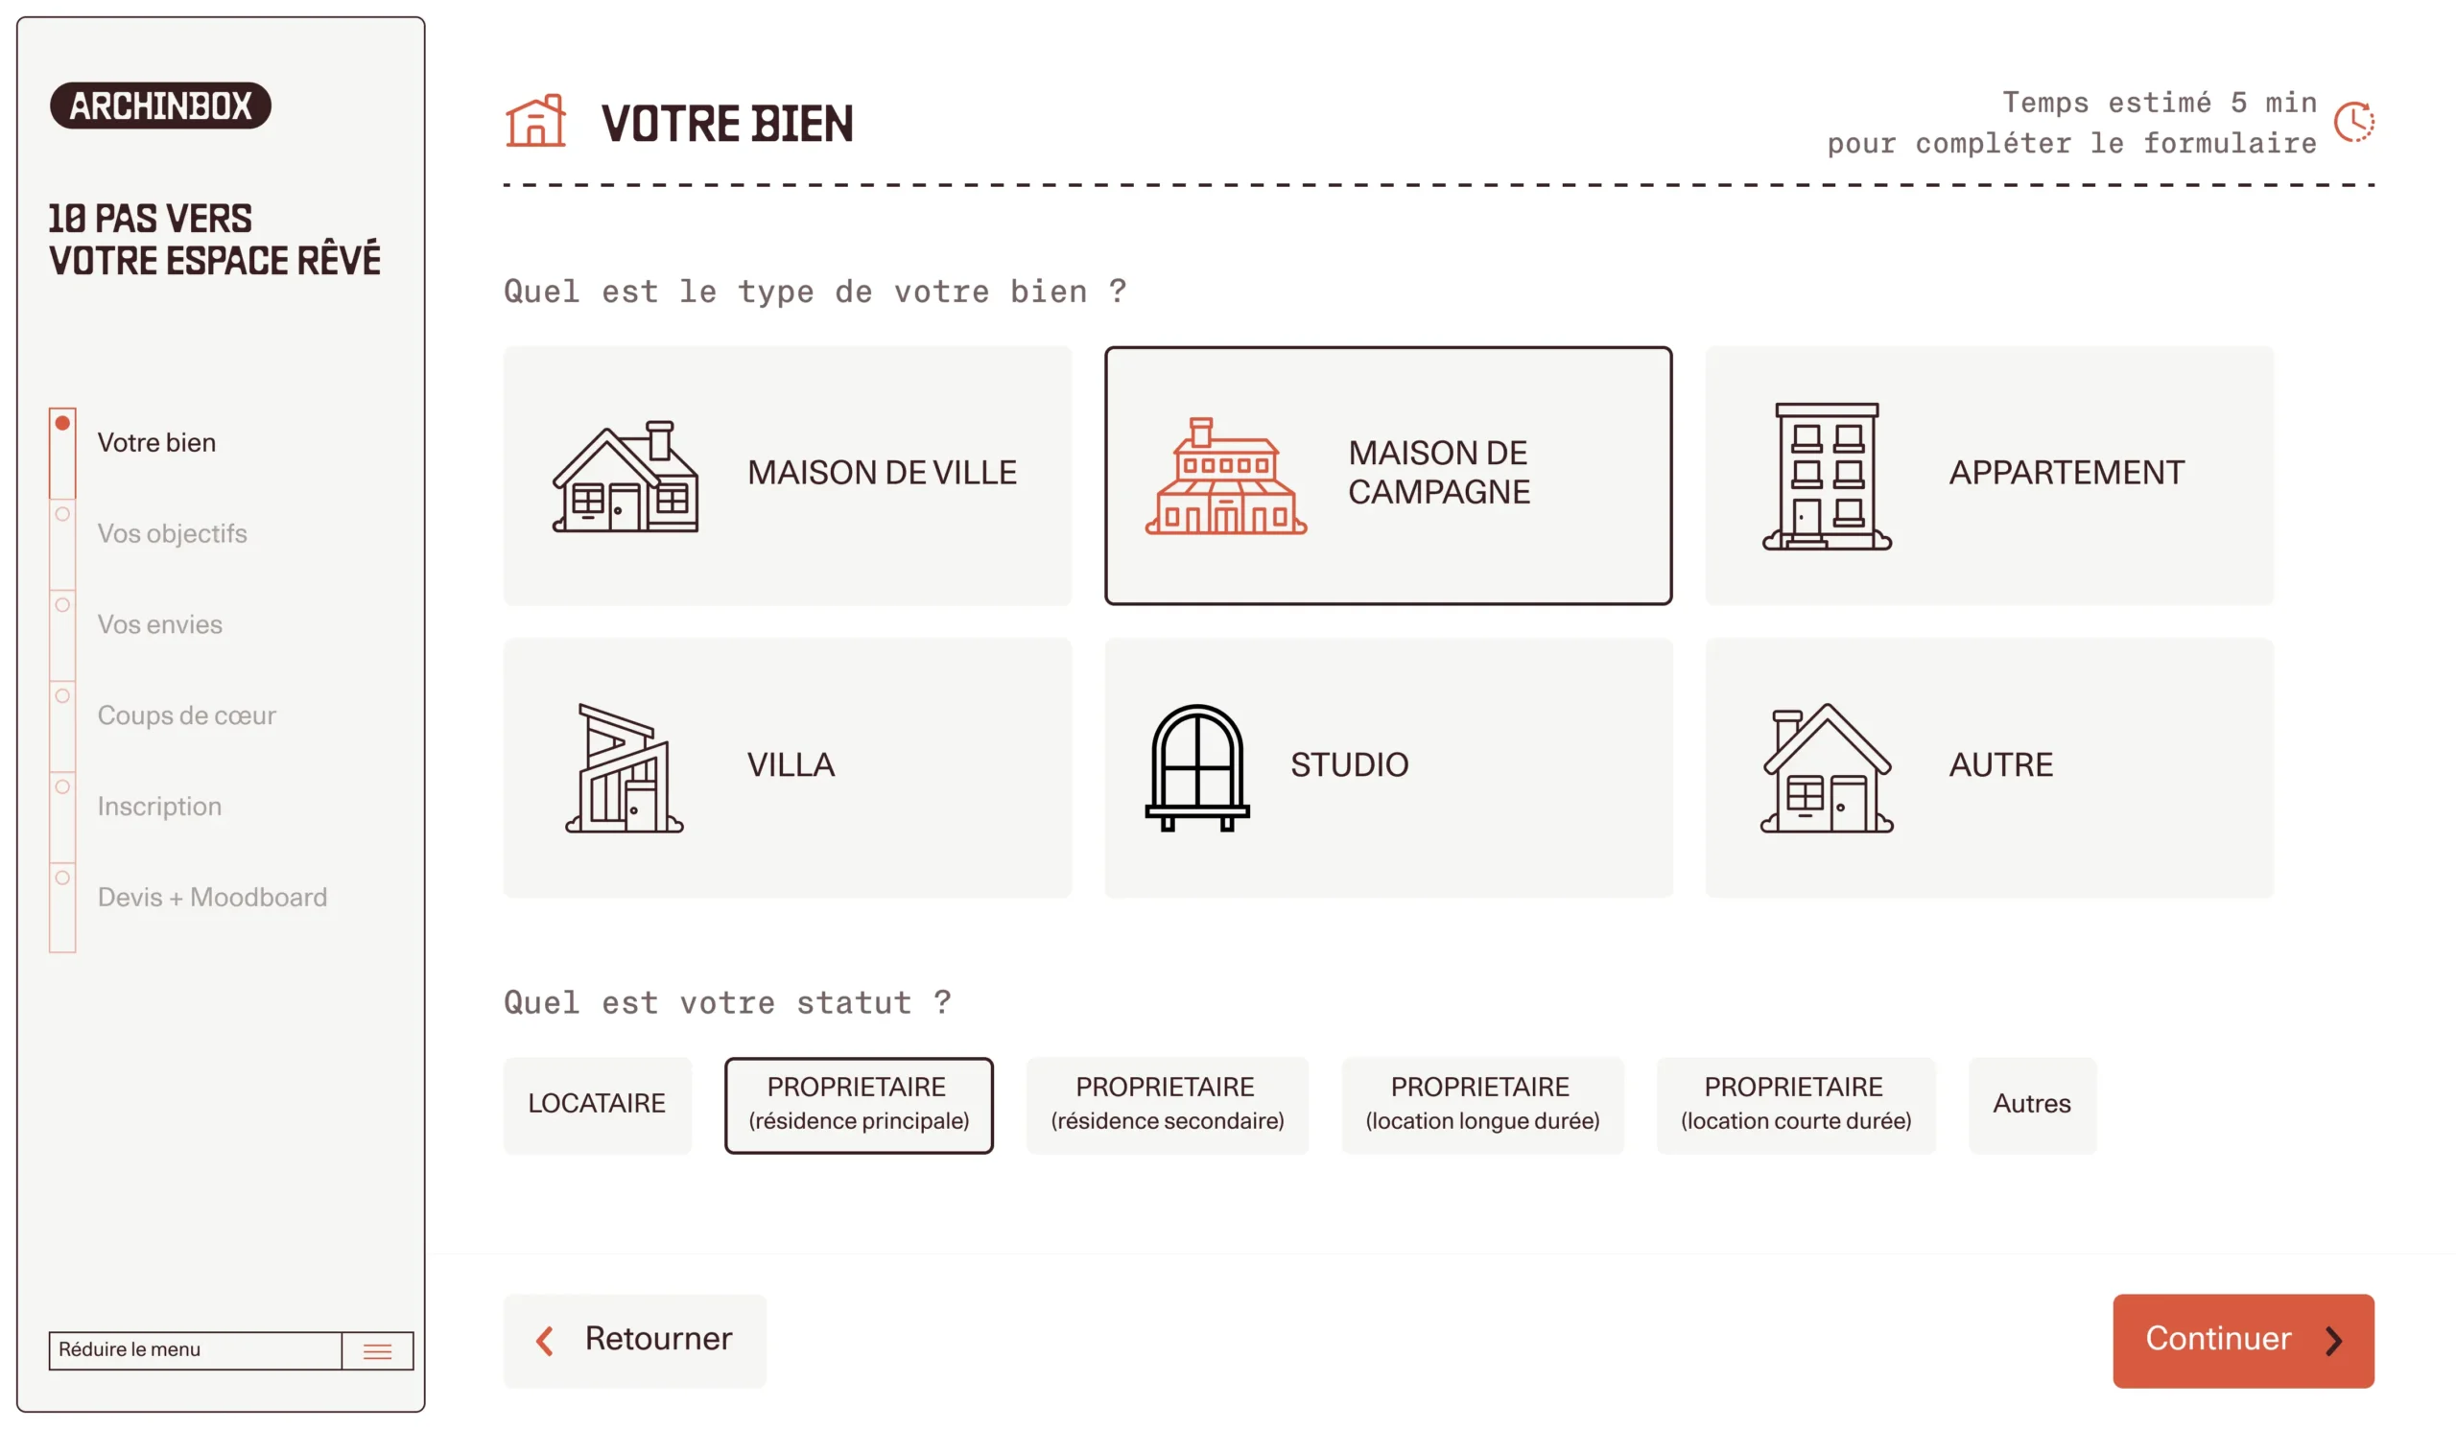The height and width of the screenshot is (1429, 2456).
Task: Click the Devis + Moodboard progress marker circle
Action: click(x=62, y=878)
